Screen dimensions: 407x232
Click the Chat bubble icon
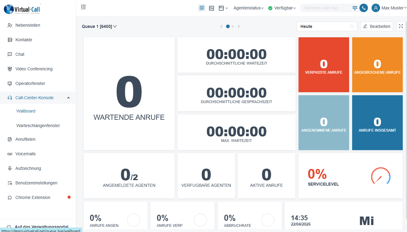point(10,55)
